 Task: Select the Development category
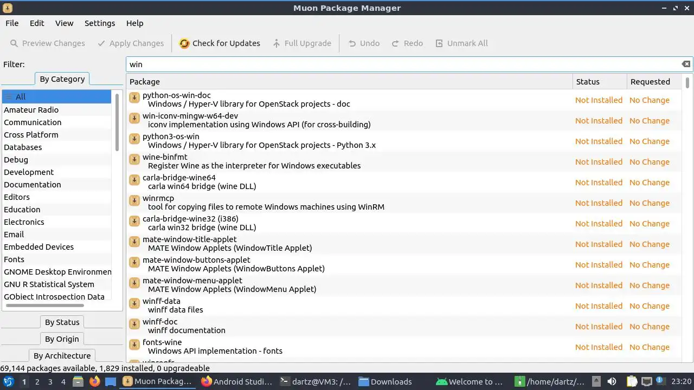pyautogui.click(x=56, y=172)
